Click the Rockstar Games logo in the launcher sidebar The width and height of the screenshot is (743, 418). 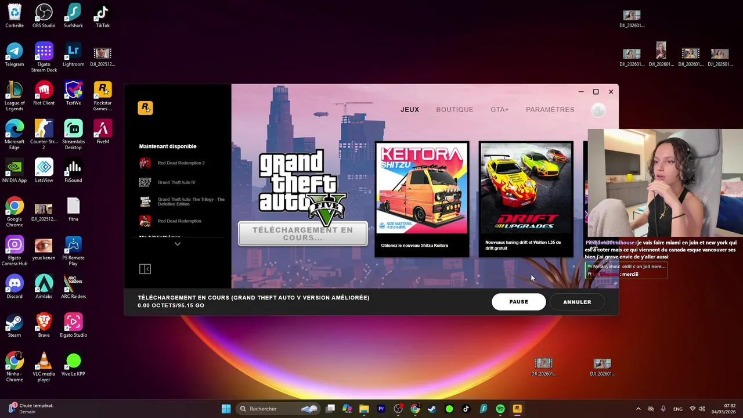click(145, 108)
